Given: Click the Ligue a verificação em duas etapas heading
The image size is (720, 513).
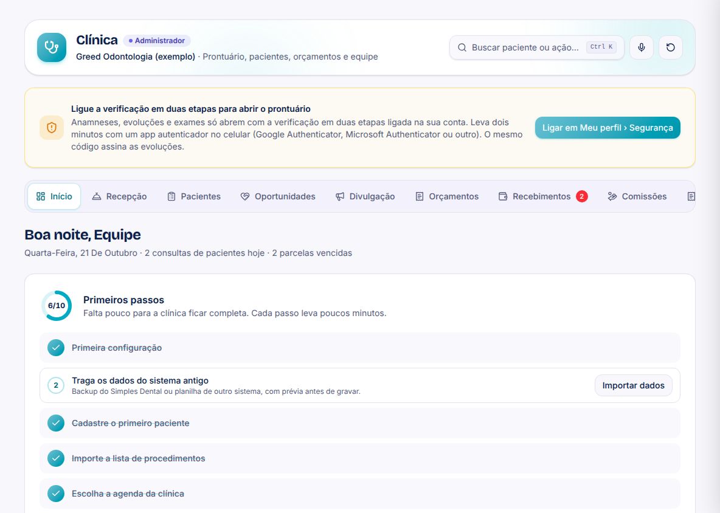Looking at the screenshot, I should (x=190, y=109).
